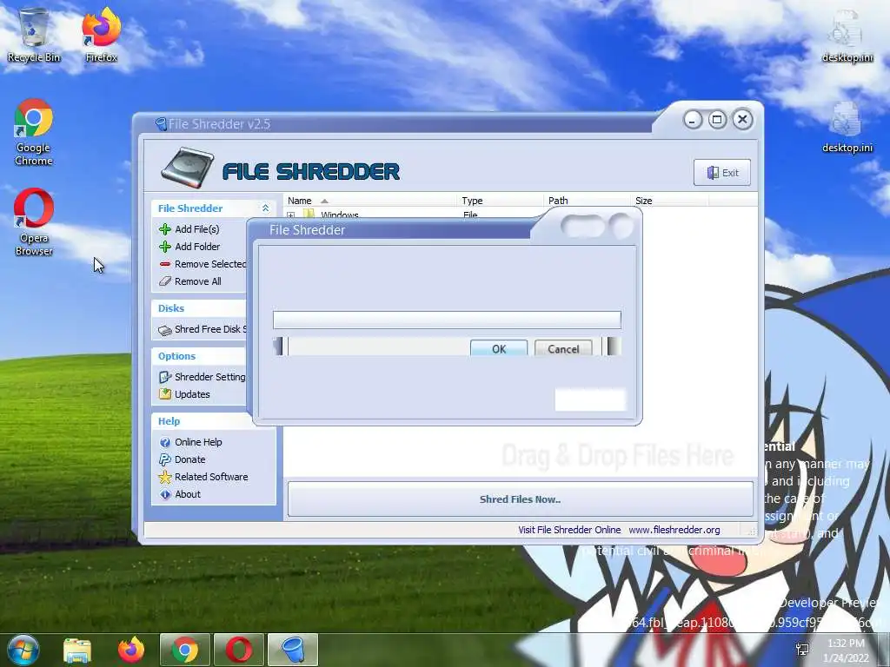
Task: Click the dialog's empty progress bar field
Action: 447,320
